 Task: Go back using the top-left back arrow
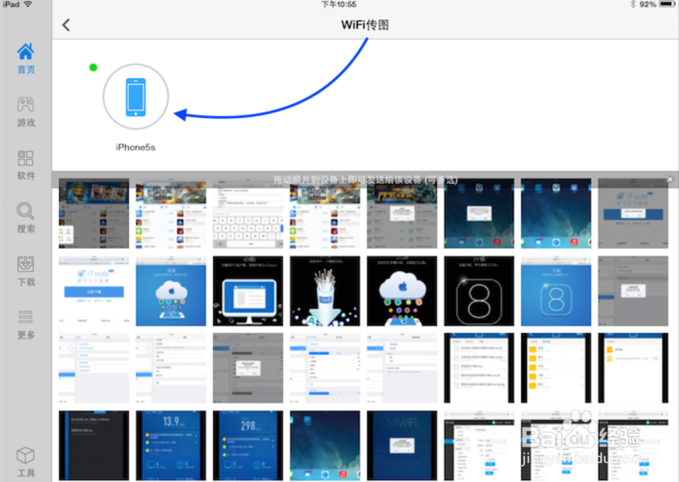pos(66,24)
